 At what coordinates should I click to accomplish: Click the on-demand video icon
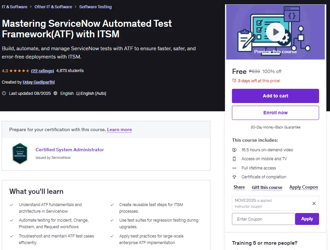234,150
